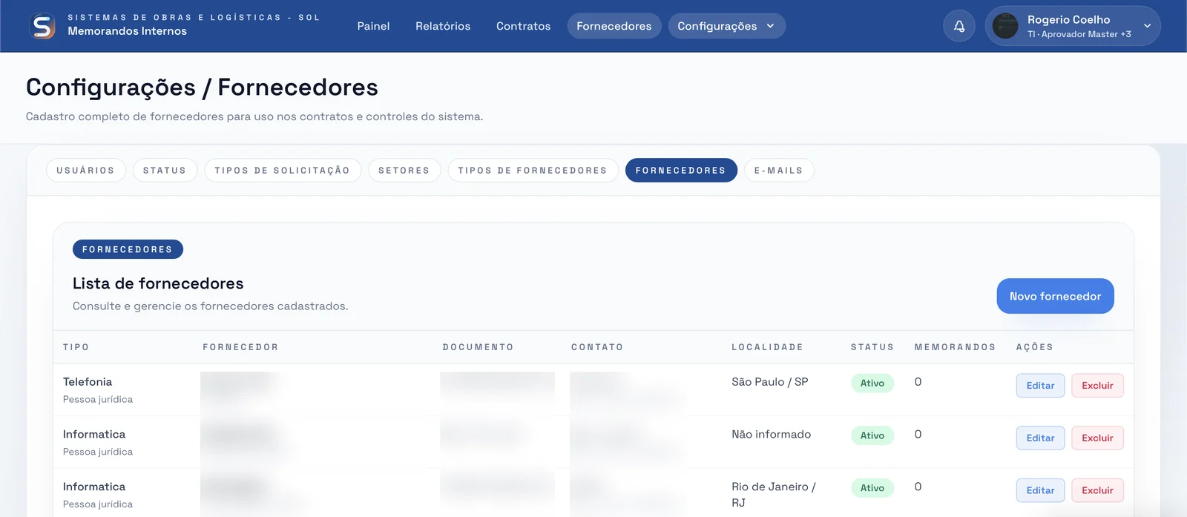Screen dimensions: 1187x517
Task: Edit the Telefonia supplier row
Action: tap(1040, 386)
